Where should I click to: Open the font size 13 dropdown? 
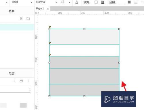pyautogui.click(x=66, y=2)
